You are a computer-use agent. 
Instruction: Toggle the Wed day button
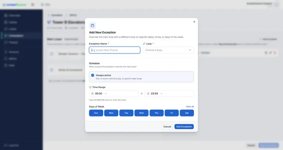point(141,113)
